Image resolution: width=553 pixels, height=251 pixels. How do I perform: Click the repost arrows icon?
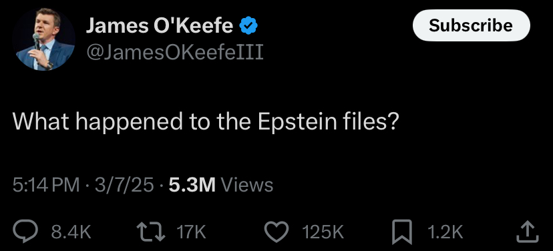pyautogui.click(x=151, y=232)
